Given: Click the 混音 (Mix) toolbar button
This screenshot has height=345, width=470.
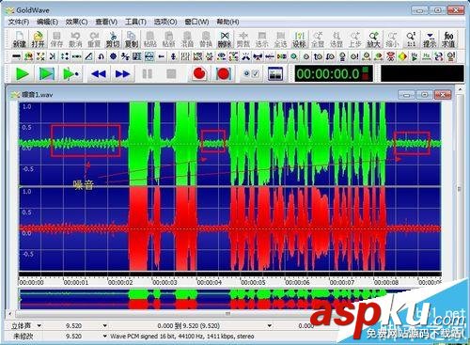Looking at the screenshot, I should [187, 39].
